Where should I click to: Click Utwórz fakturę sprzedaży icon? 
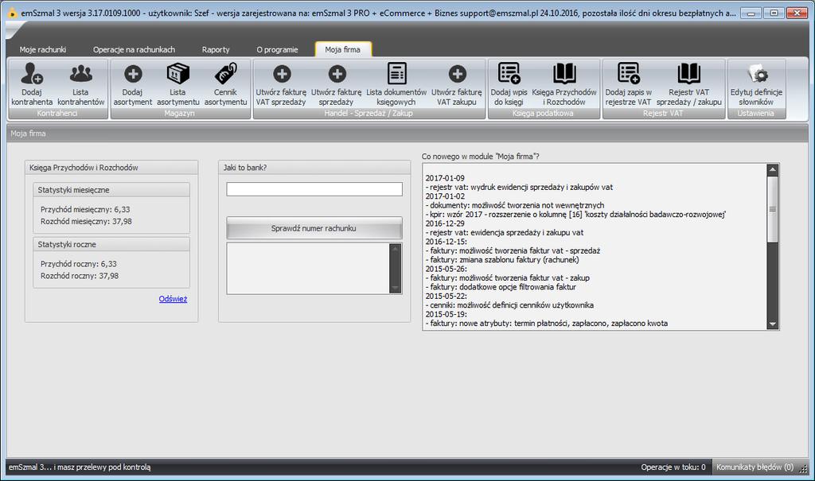tap(337, 74)
